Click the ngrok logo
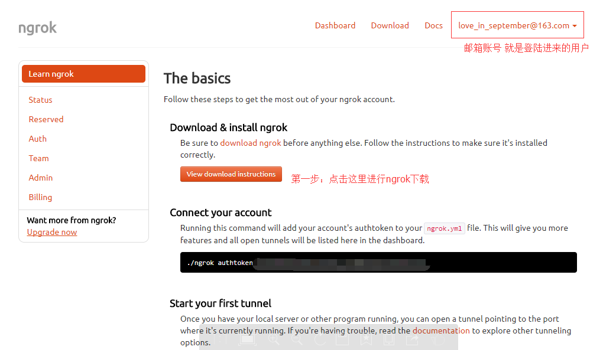590x350 pixels. point(37,28)
